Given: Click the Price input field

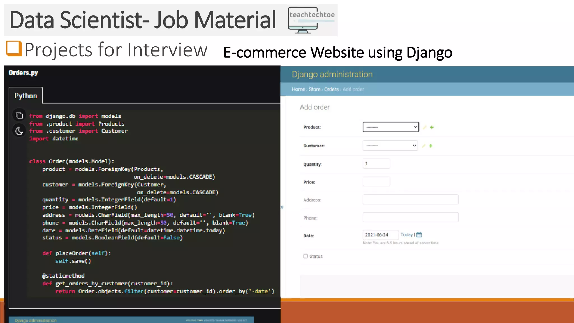Looking at the screenshot, I should pos(376,181).
